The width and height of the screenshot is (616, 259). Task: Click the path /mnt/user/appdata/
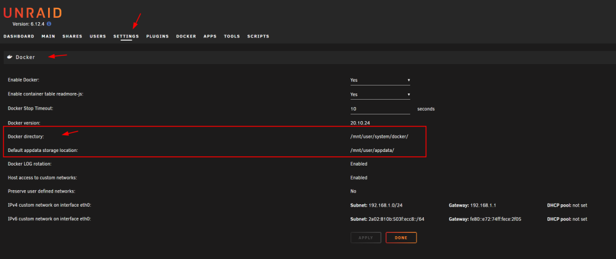click(372, 150)
